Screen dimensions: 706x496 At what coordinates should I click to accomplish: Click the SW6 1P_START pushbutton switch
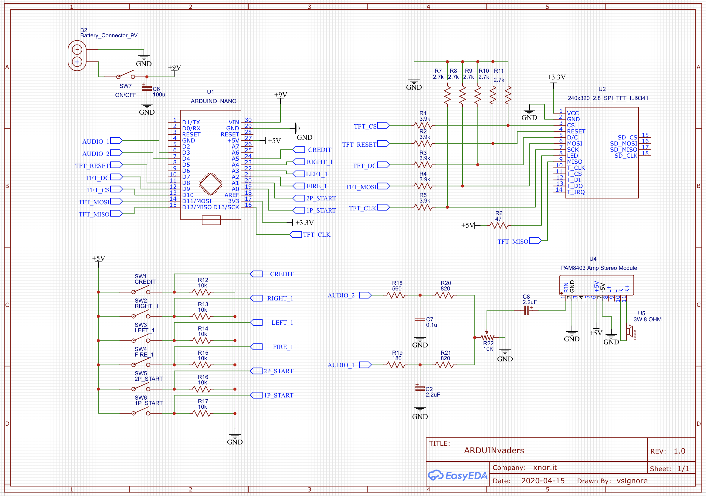[x=141, y=412]
